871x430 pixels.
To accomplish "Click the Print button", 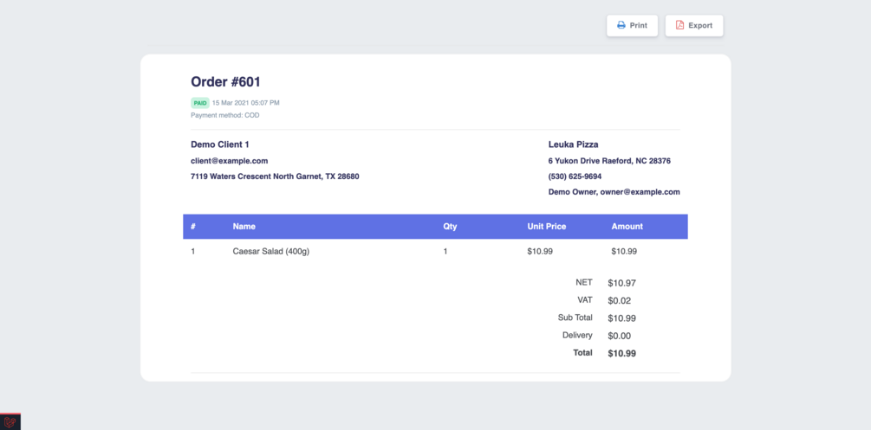I will point(632,25).
